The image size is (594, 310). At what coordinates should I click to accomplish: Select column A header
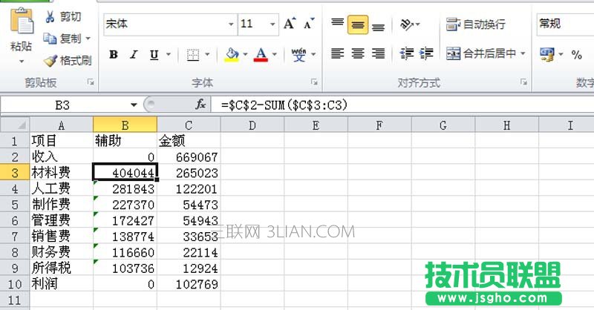click(x=62, y=125)
